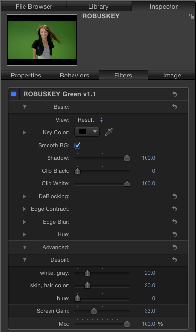196x332 pixels.
Task: Reset the Basic section parameters
Action: coord(174,107)
